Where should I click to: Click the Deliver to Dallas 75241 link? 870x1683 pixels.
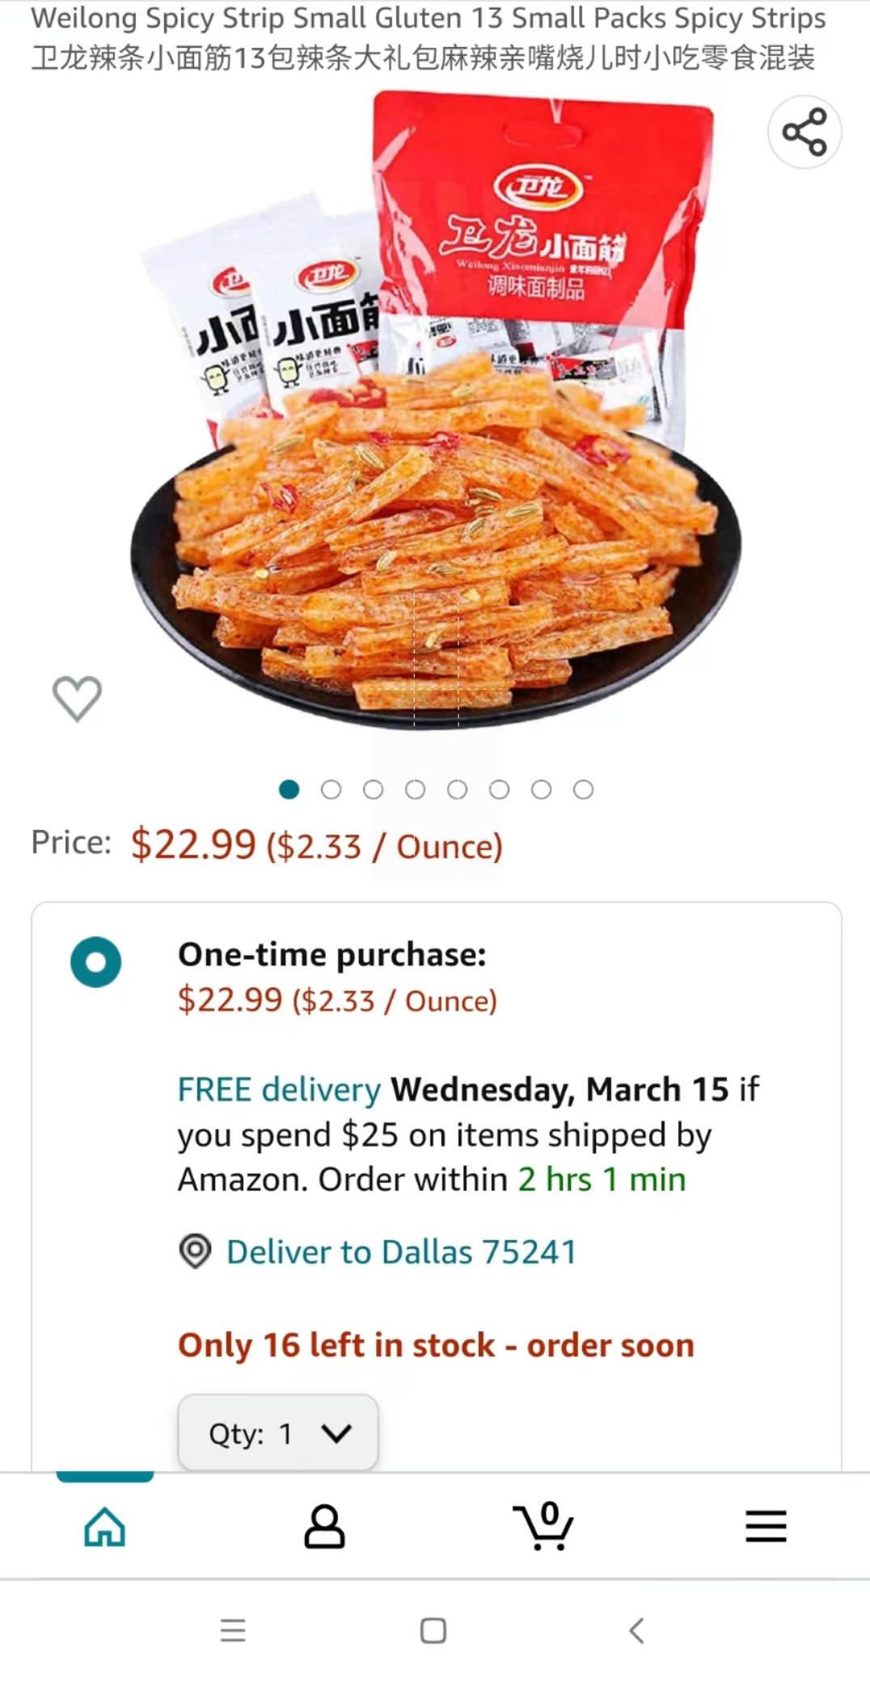(401, 1252)
